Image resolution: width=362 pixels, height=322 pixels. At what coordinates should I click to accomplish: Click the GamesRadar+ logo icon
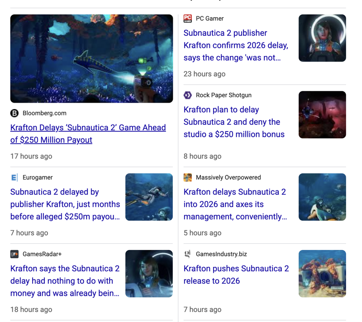14,254
